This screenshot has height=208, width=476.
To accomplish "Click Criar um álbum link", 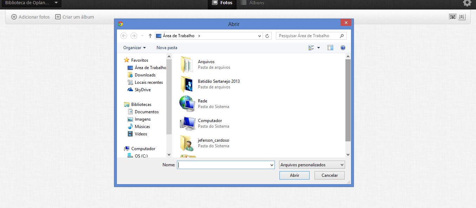I will click(x=74, y=17).
